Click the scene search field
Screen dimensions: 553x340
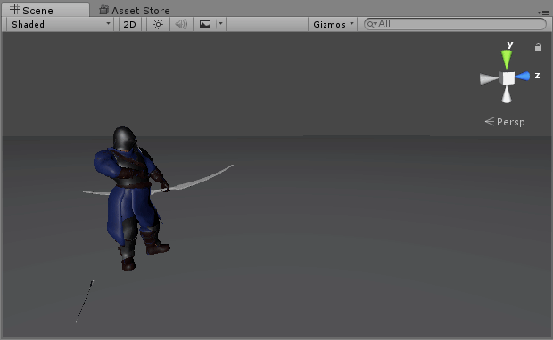455,24
